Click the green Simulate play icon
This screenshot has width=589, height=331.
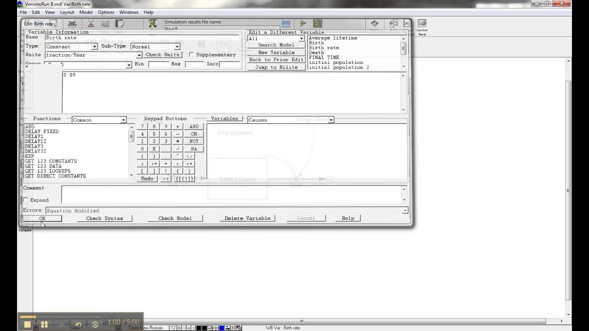click(x=303, y=23)
